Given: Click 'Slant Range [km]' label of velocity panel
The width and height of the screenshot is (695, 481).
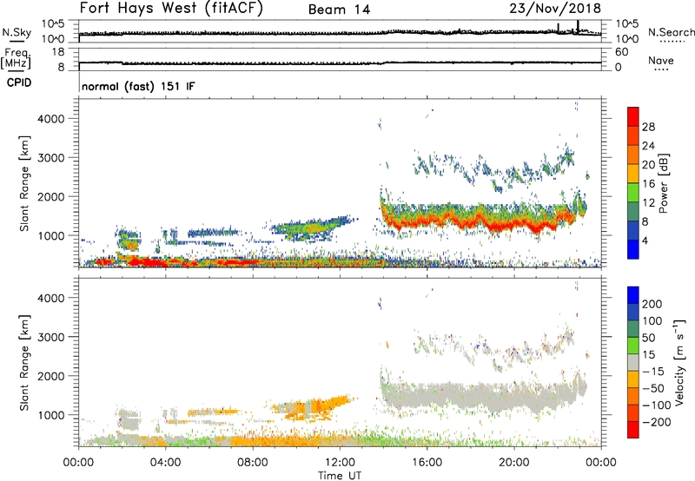Looking at the screenshot, I should (x=24, y=363).
